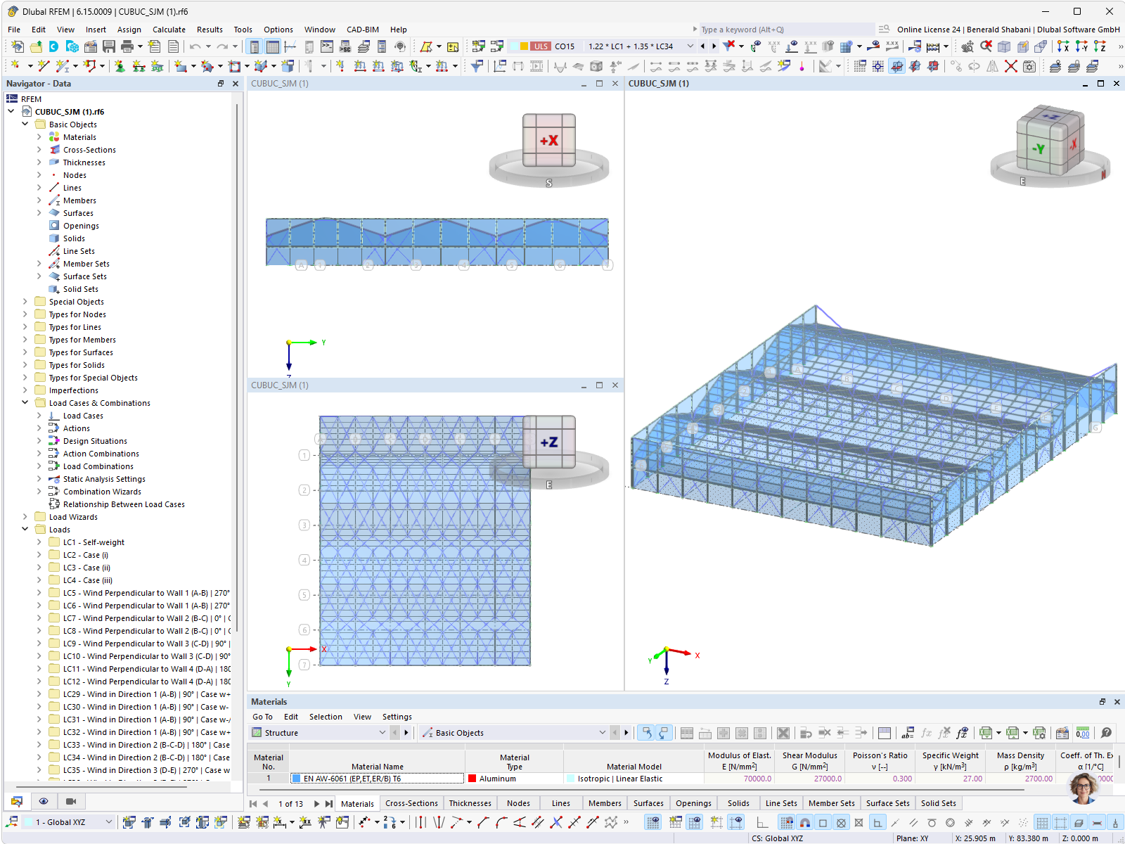1125x844 pixels.
Task: Open the Results menu
Action: click(210, 30)
